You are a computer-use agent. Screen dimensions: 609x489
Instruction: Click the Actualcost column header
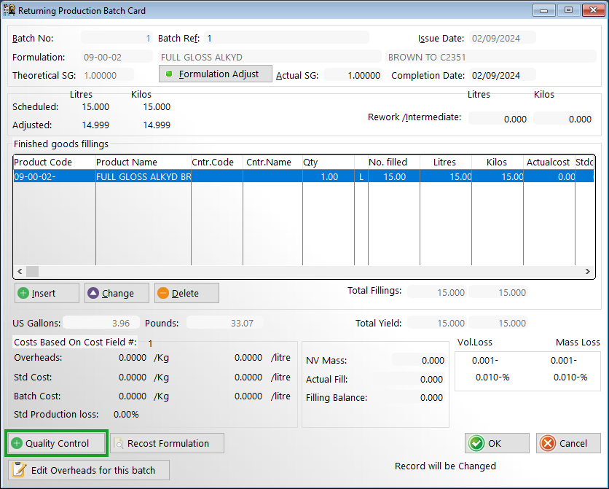[550, 163]
